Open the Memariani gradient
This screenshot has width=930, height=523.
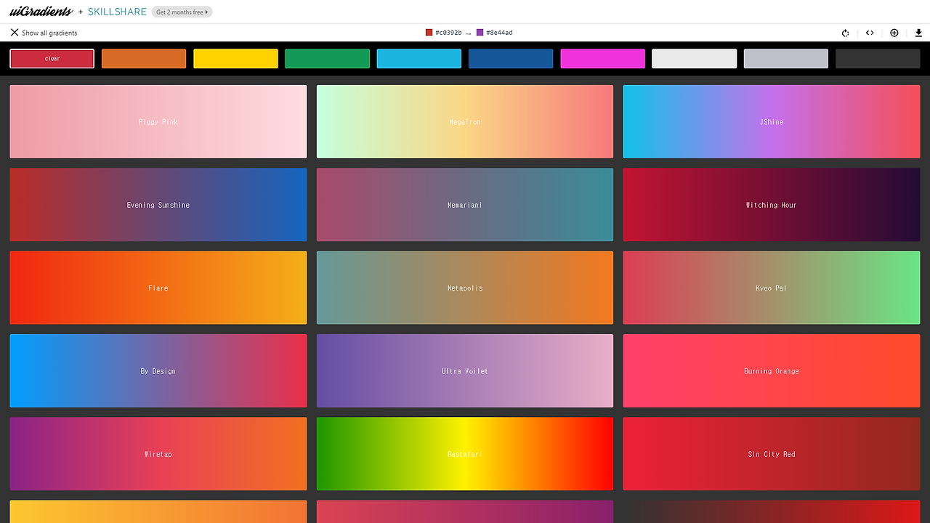tap(465, 205)
